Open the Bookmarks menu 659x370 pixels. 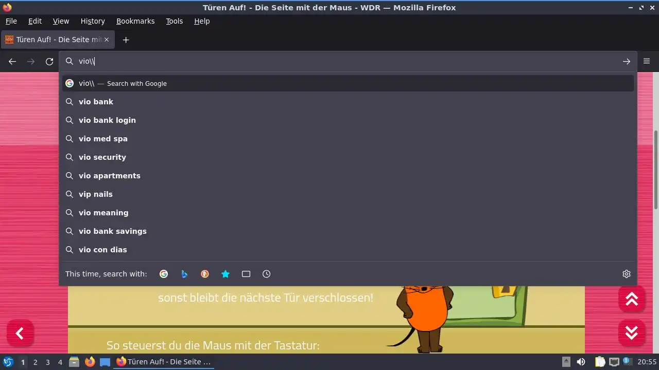[x=135, y=21]
